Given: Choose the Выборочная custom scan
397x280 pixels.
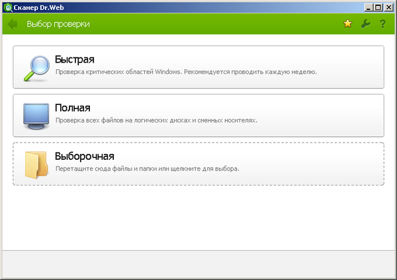Looking at the screenshot, I should (198, 164).
